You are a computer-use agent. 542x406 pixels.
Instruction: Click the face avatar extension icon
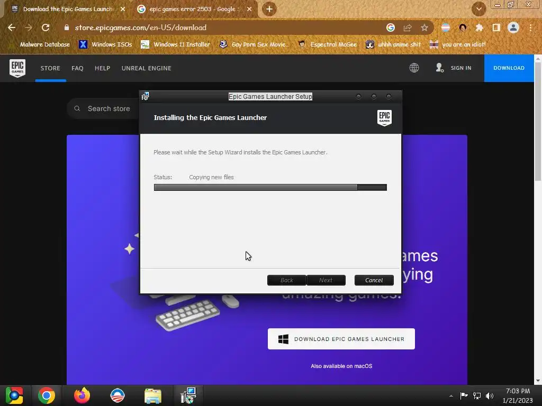(463, 27)
